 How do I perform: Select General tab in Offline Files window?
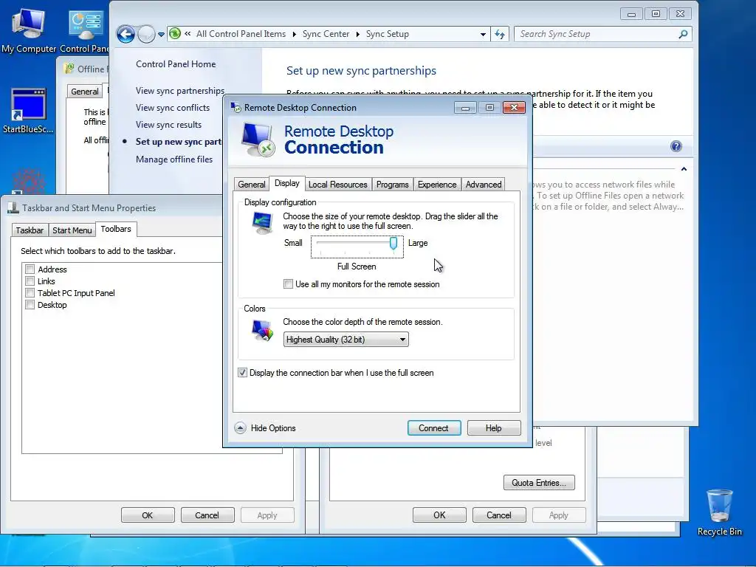pos(85,91)
